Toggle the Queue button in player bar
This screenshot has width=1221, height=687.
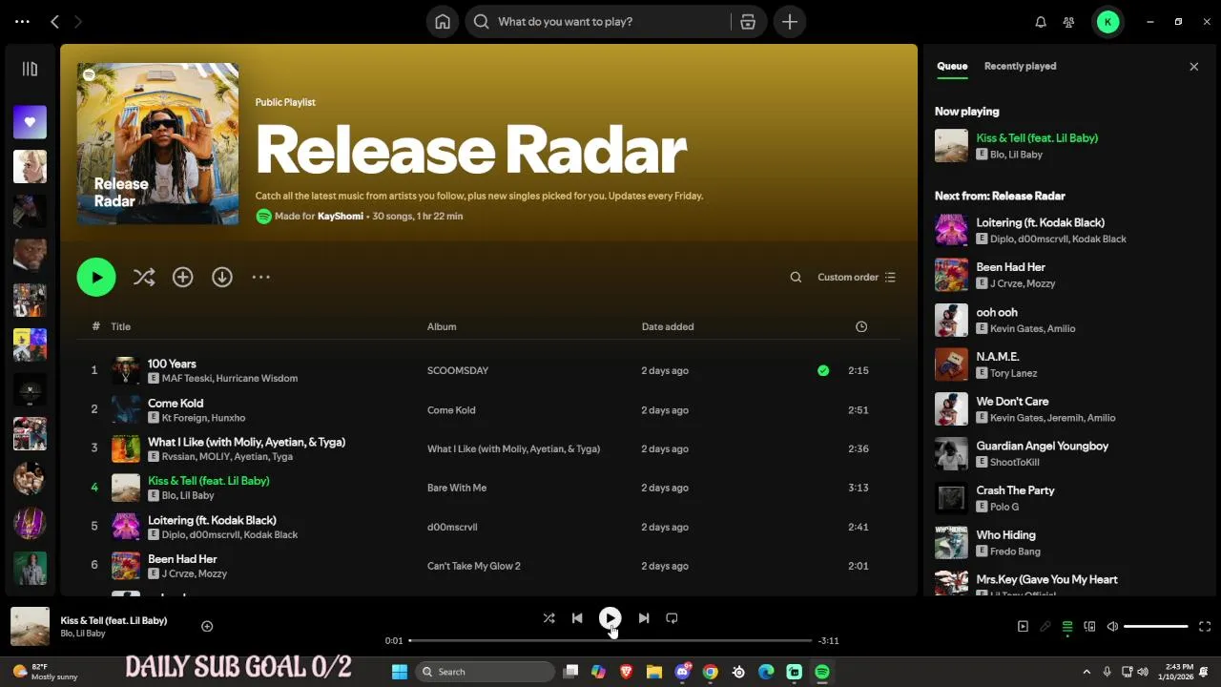pos(1067,627)
